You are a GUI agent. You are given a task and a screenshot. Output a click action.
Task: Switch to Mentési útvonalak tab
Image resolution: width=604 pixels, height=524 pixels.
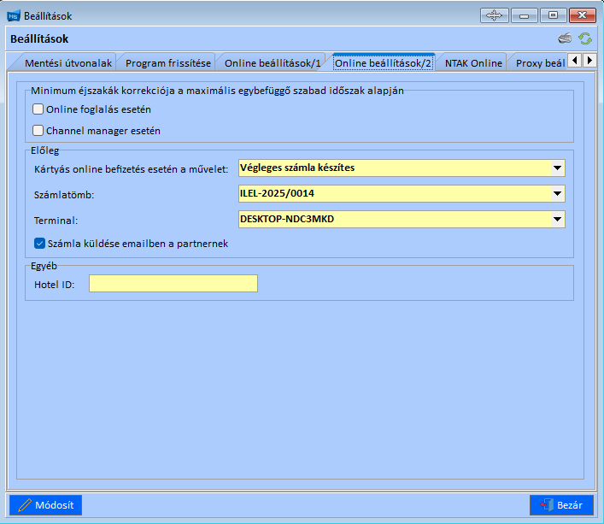tap(67, 63)
